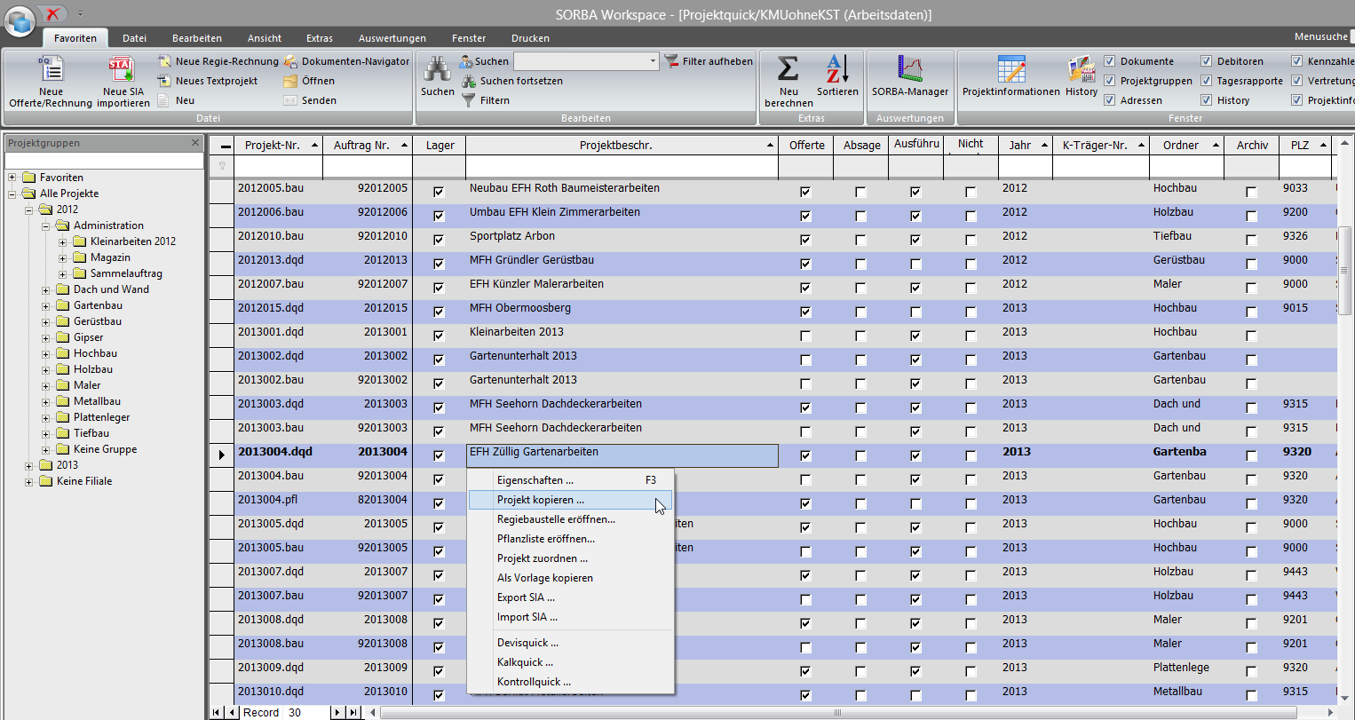Toggle the Adressen window checkbox

point(1109,100)
